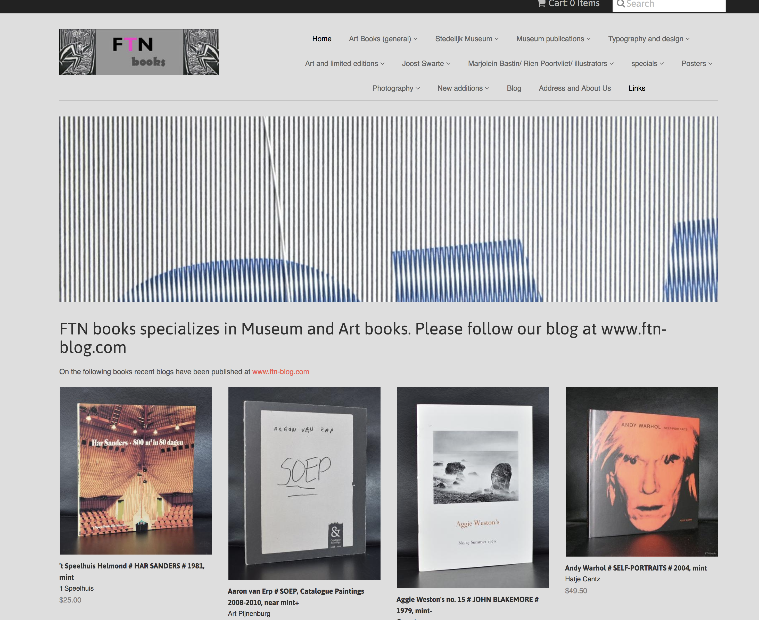Click the striped blue banner image

pos(389,209)
